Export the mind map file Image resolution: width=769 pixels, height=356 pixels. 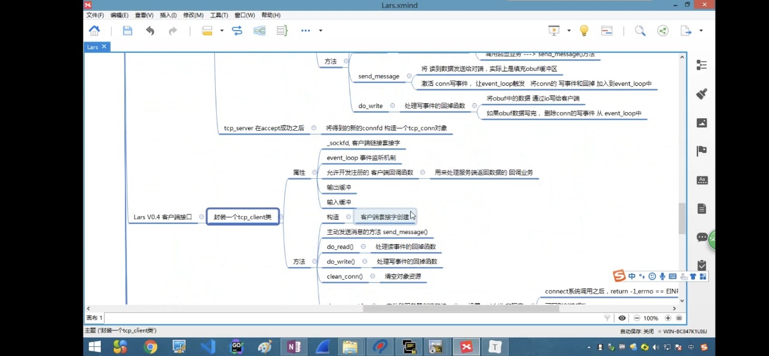tap(686, 31)
